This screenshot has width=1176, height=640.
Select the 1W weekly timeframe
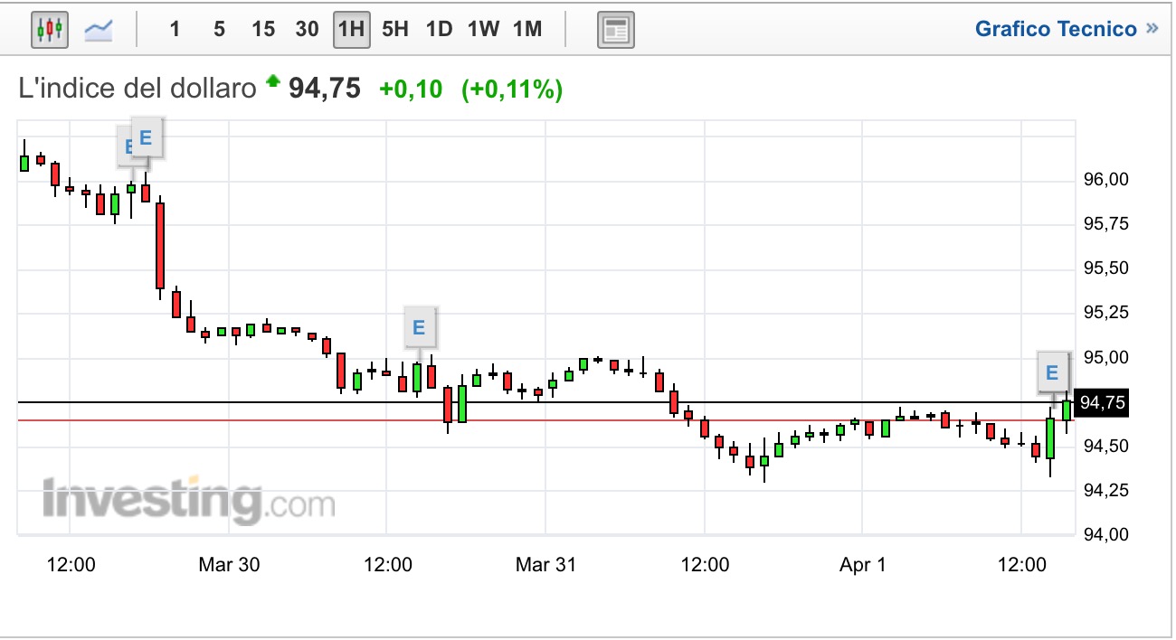click(483, 29)
